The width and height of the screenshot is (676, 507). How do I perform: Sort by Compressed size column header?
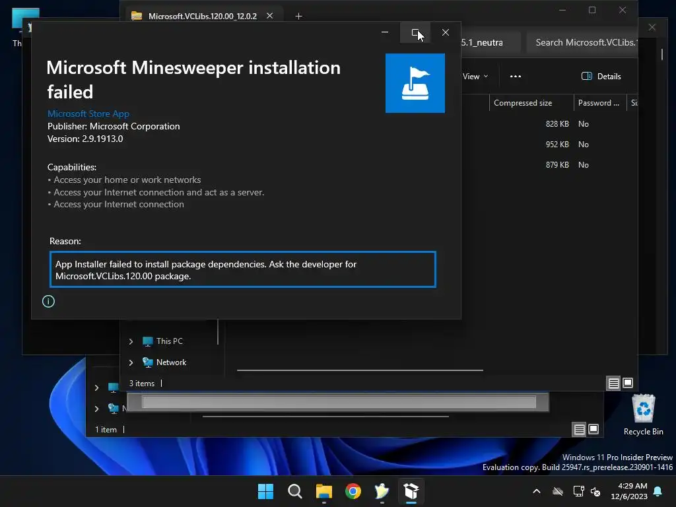point(523,103)
